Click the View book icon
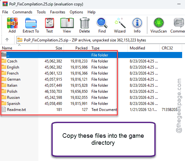 tap(67, 23)
